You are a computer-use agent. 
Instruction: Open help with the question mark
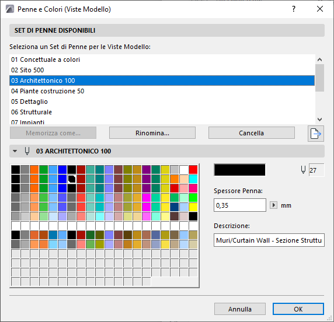tap(294, 9)
